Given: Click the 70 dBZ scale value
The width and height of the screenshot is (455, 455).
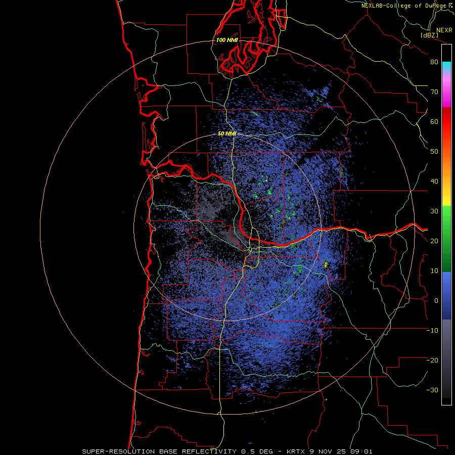Looking at the screenshot, I should 434,92.
